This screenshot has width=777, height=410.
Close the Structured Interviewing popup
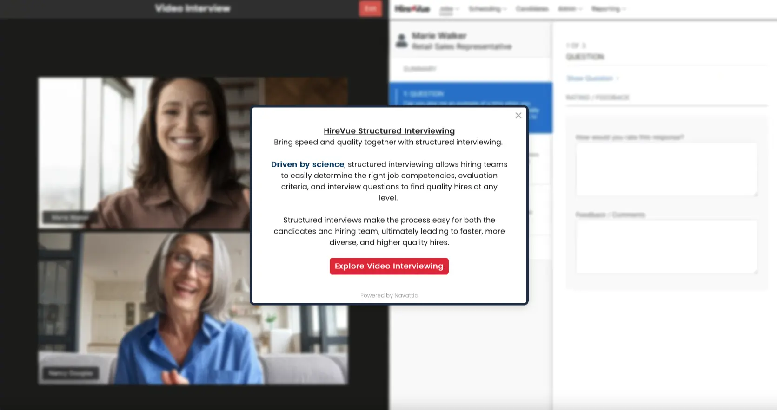(x=518, y=116)
